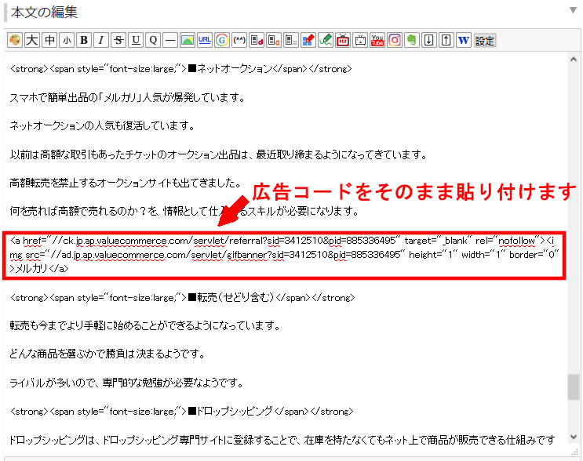Collapse the 本文の編集 panel
Screen dimensions: 583x461
[573, 10]
